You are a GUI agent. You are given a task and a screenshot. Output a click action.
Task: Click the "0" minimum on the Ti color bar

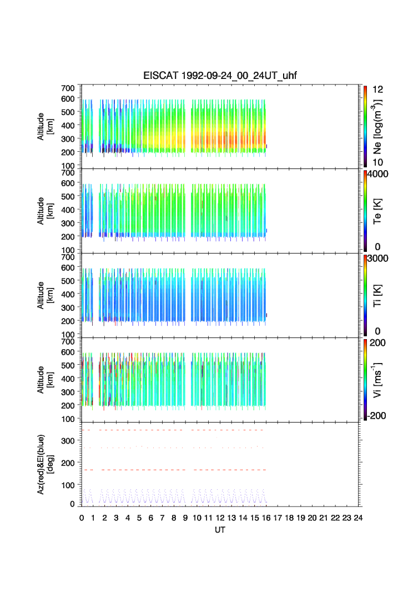pos(377,331)
